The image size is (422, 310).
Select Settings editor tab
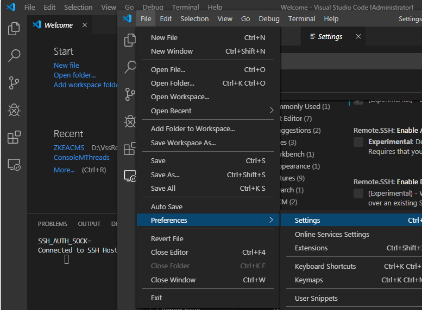coord(333,36)
